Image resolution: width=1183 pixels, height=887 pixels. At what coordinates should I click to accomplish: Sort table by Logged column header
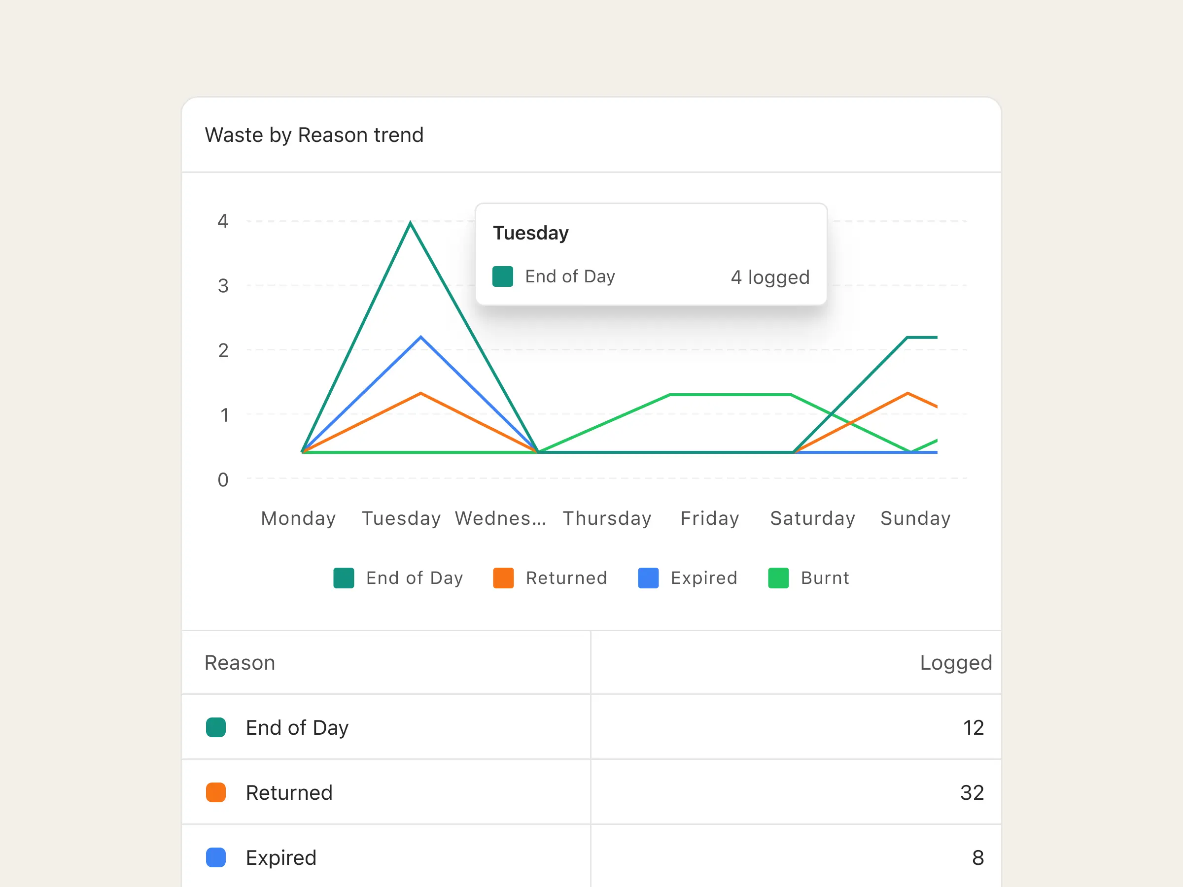[955, 663]
